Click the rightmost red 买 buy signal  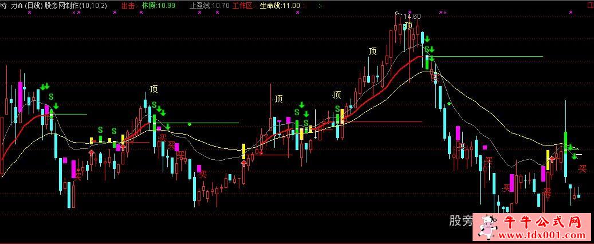[583, 169]
